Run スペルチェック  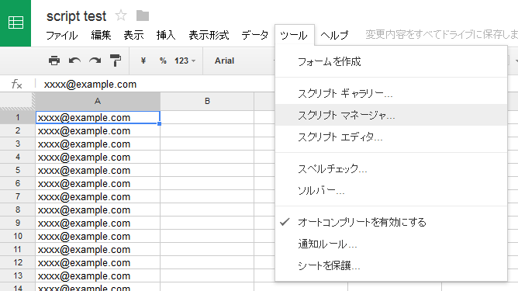[x=391, y=169]
